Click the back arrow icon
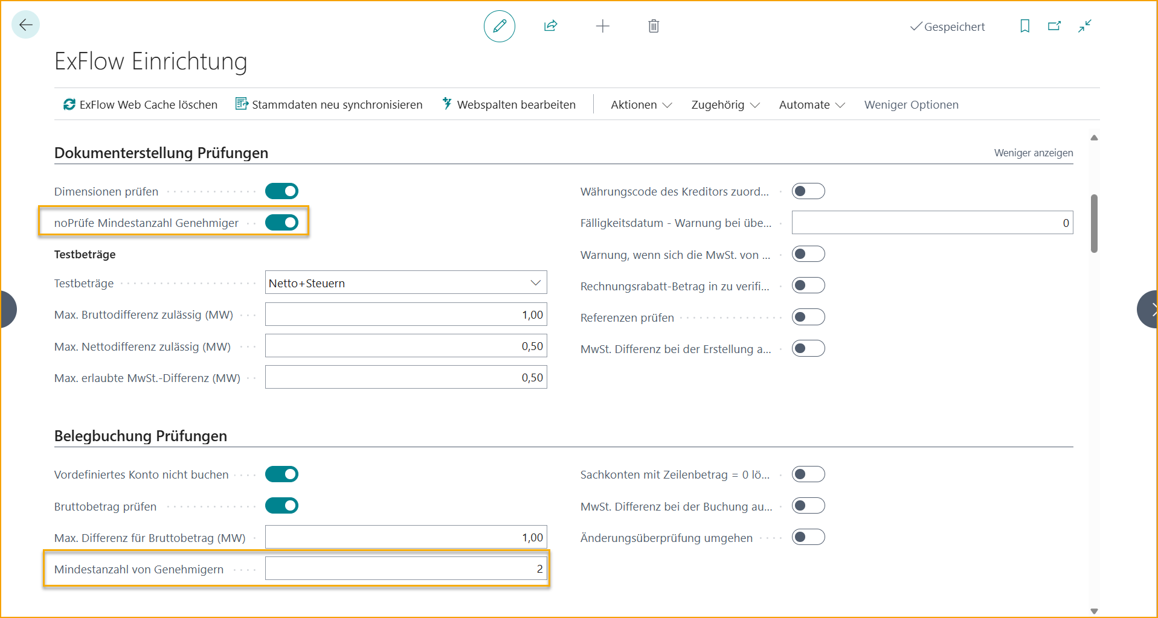The width and height of the screenshot is (1158, 618). click(25, 24)
